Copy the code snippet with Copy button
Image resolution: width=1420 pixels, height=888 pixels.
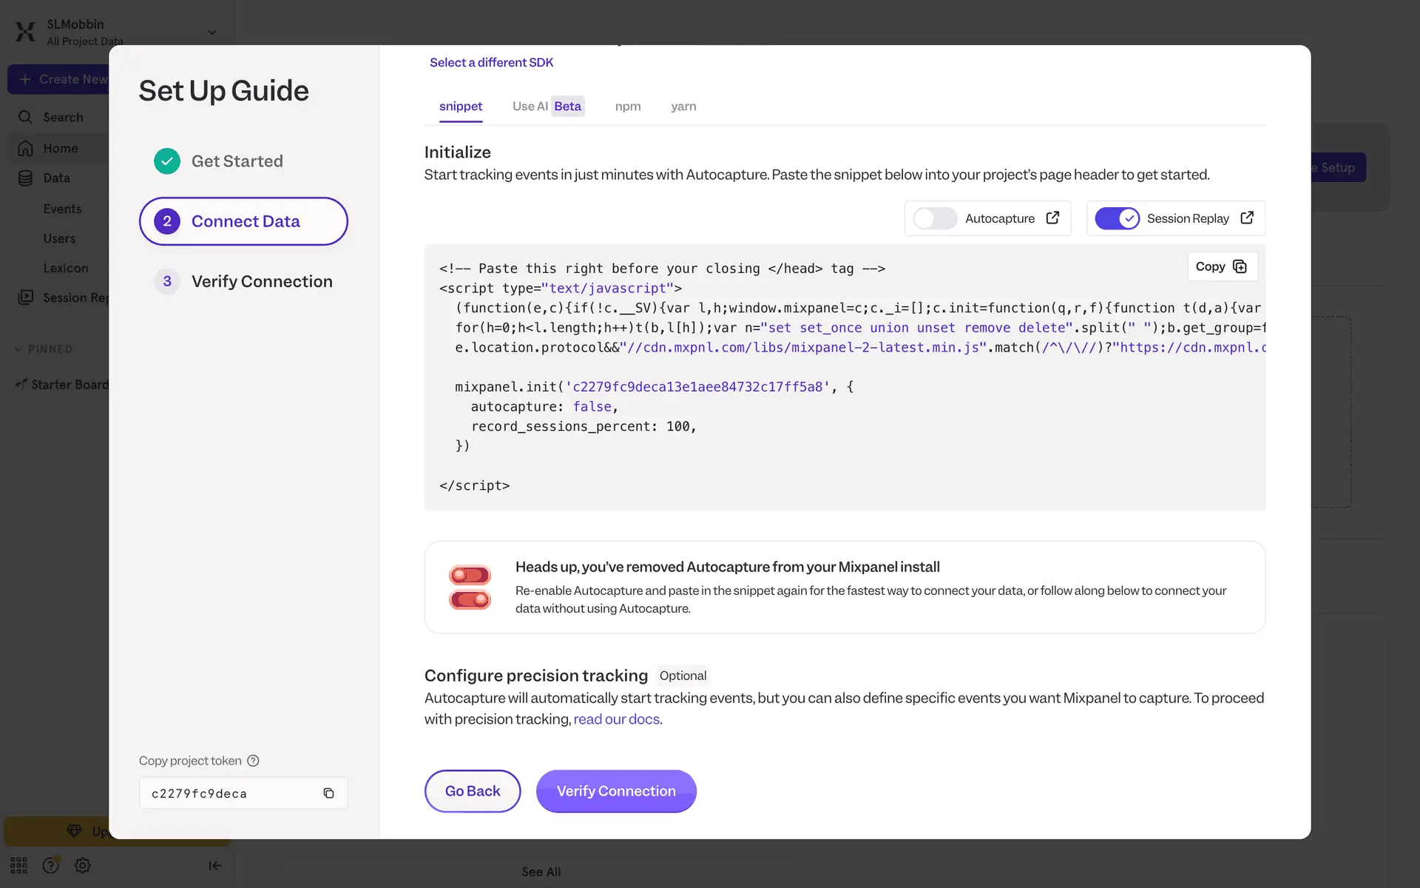tap(1221, 266)
